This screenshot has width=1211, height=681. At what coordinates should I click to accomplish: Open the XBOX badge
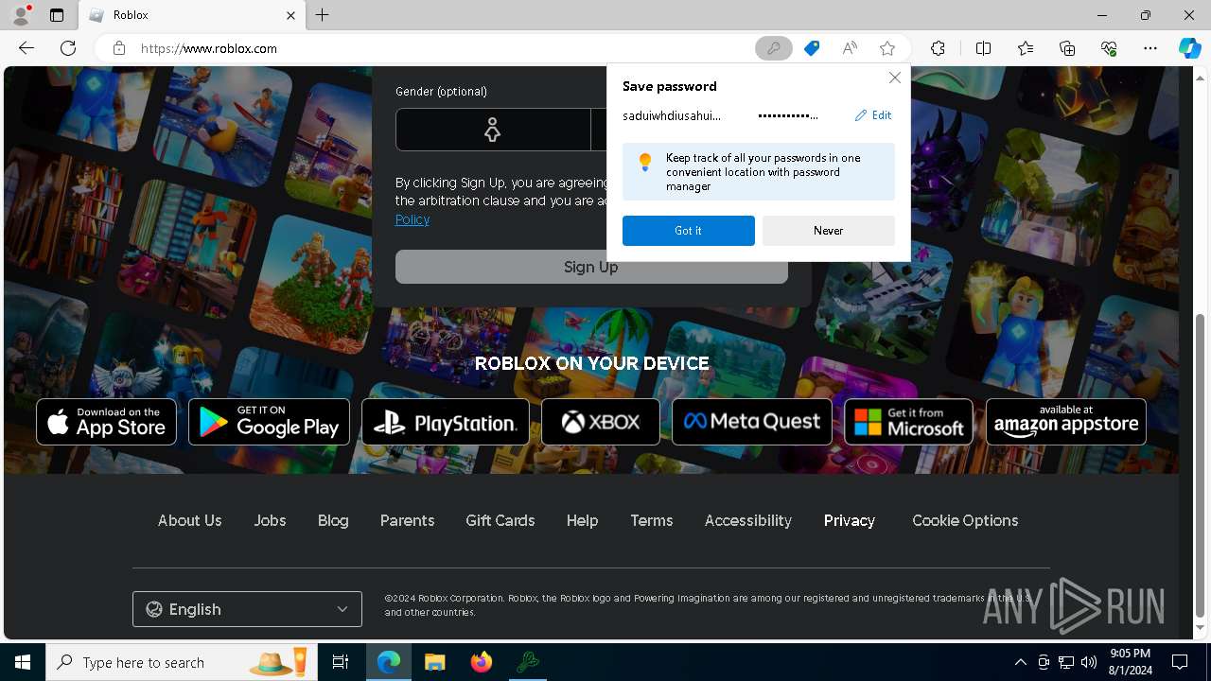pyautogui.click(x=601, y=422)
